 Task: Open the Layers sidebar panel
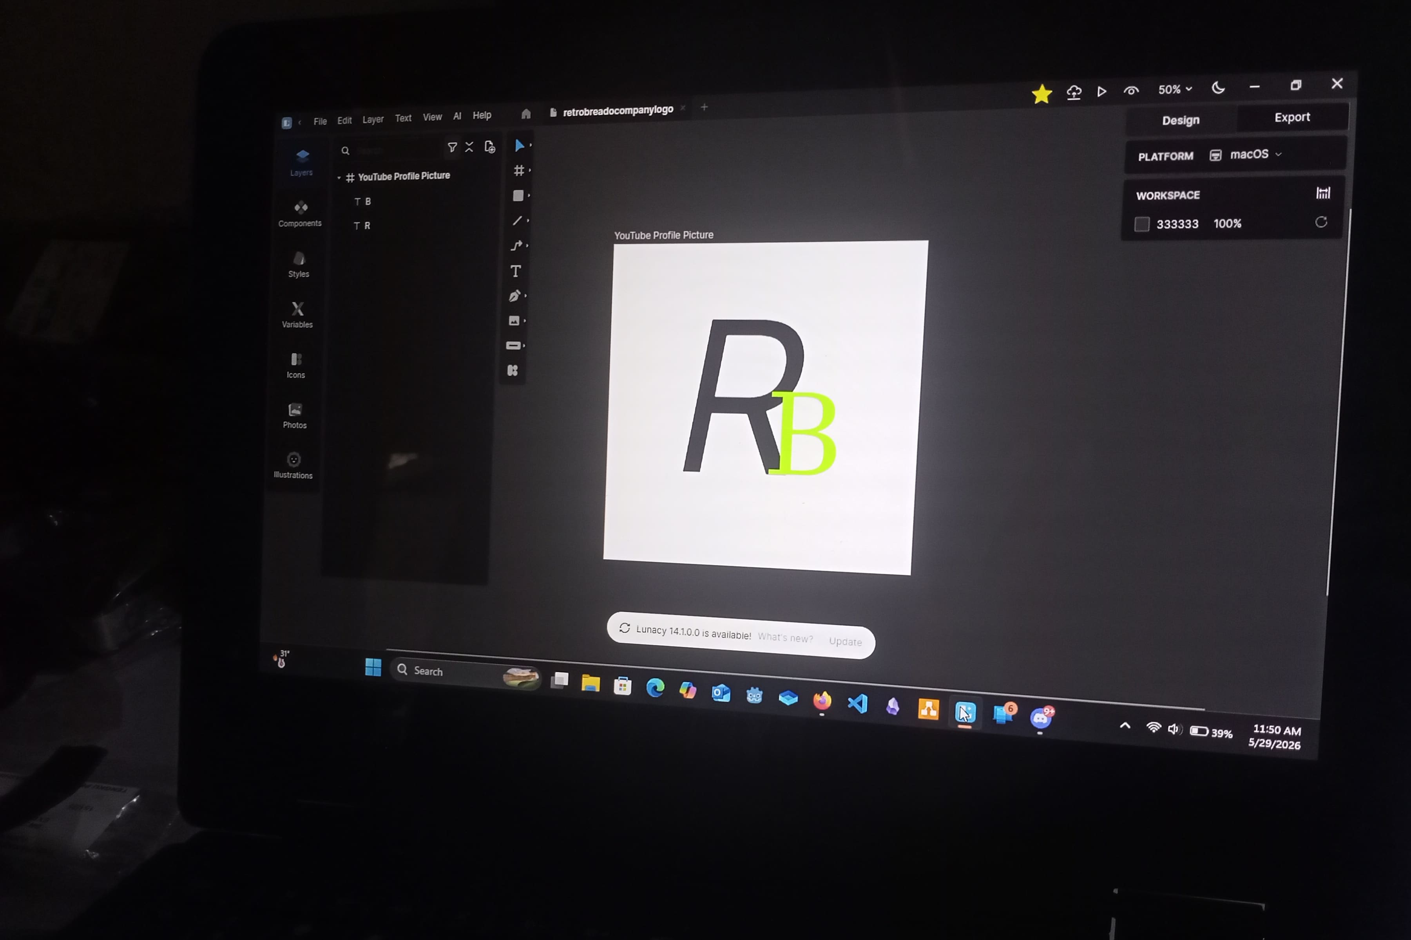click(x=302, y=162)
